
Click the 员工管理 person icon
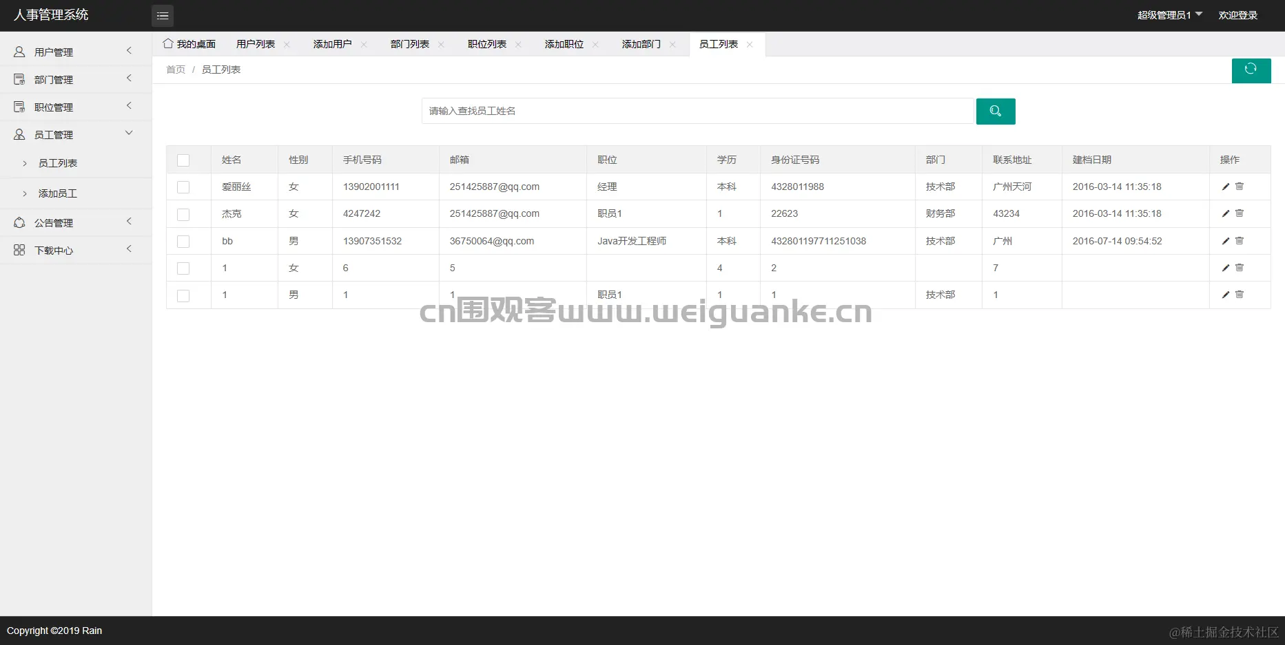(x=19, y=134)
